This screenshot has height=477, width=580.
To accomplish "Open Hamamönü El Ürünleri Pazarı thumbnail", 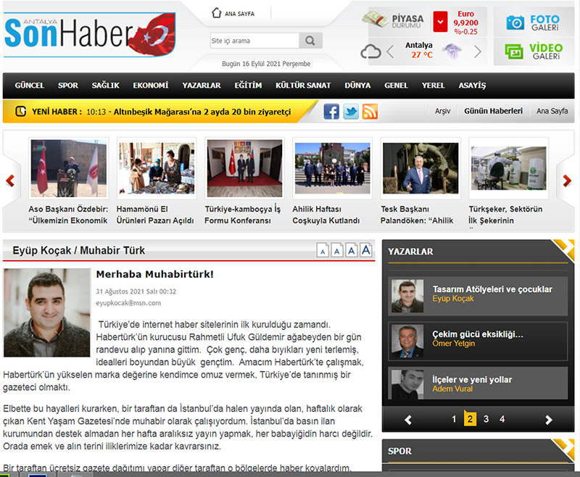I will tap(157, 168).
